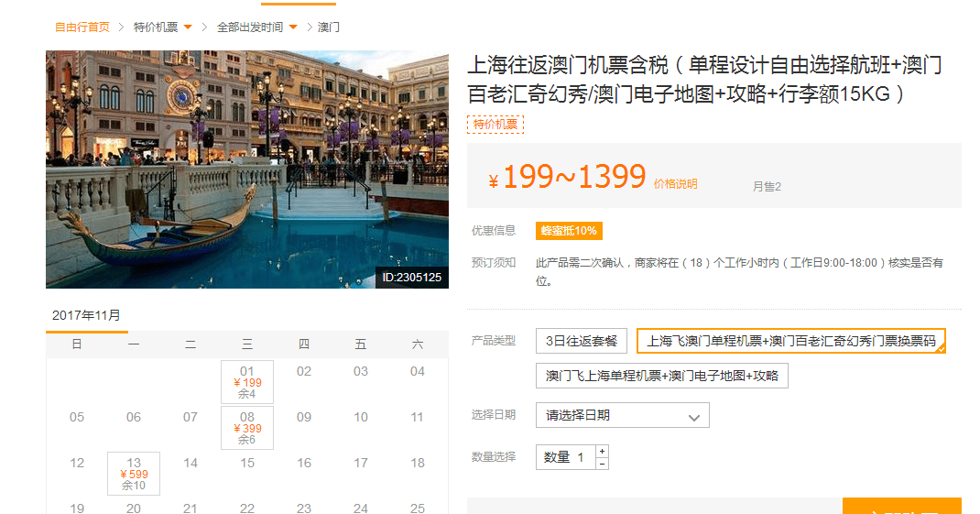The width and height of the screenshot is (980, 514).
Task: Select 澳门飞上海单程机票 product type option
Action: [x=662, y=376]
